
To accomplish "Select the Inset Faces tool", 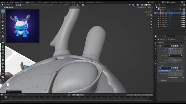I will (x=3, y=47).
